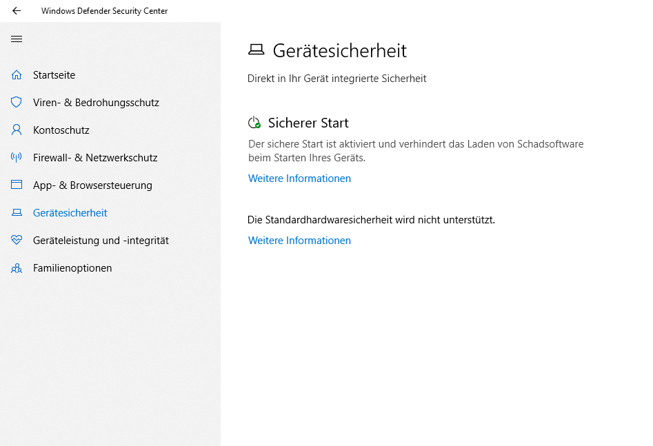Select Gerätesicherheit label in the sidebar
The image size is (653, 446).
(x=70, y=213)
